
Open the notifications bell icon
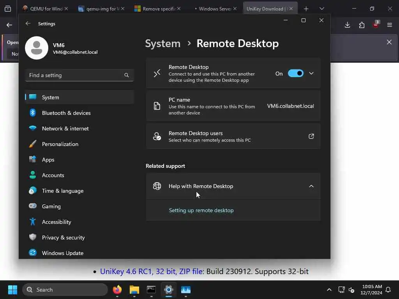point(388,290)
